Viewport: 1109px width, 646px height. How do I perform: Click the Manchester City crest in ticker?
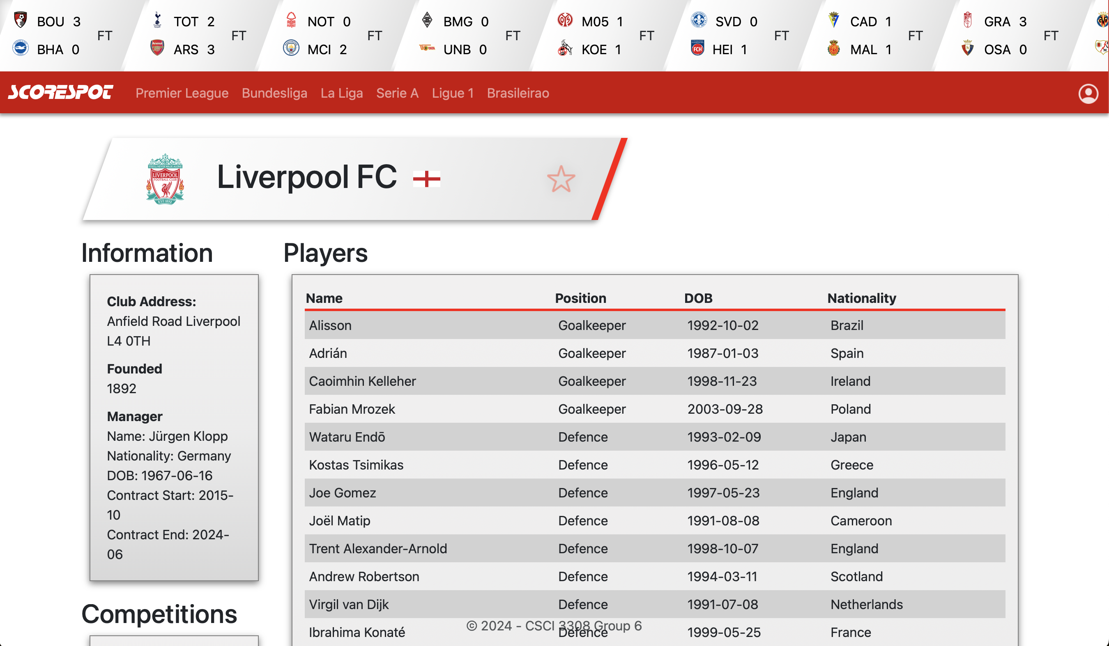point(291,48)
